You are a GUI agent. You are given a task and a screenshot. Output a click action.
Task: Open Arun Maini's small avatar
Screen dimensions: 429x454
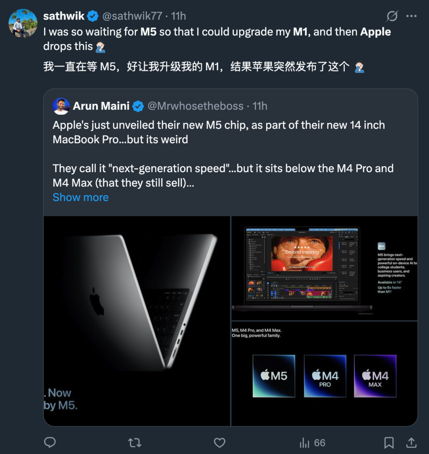coord(61,106)
